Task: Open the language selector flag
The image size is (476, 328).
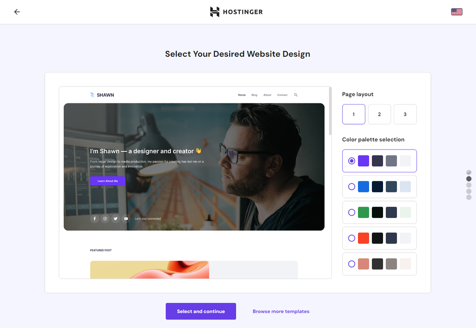Action: pos(456,12)
